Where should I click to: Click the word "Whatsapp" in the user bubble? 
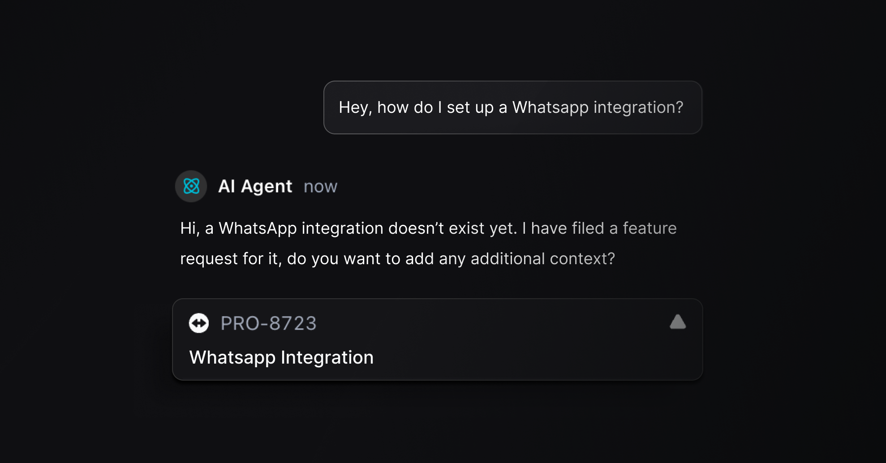550,107
